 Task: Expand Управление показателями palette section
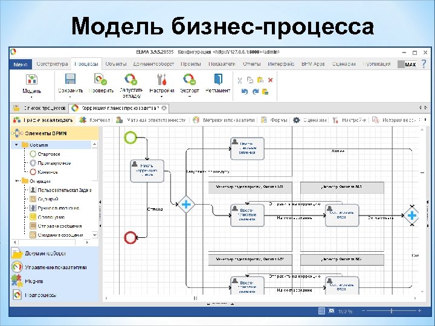54,267
